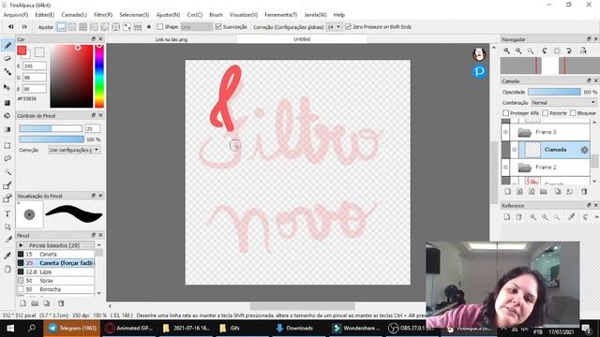This screenshot has width=600, height=337.
Task: Select the Eyedropper tool in left toolbar
Action: 7,256
